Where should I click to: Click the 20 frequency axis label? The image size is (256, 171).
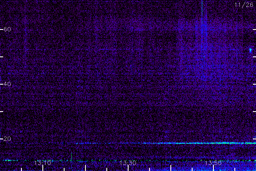[7, 139]
